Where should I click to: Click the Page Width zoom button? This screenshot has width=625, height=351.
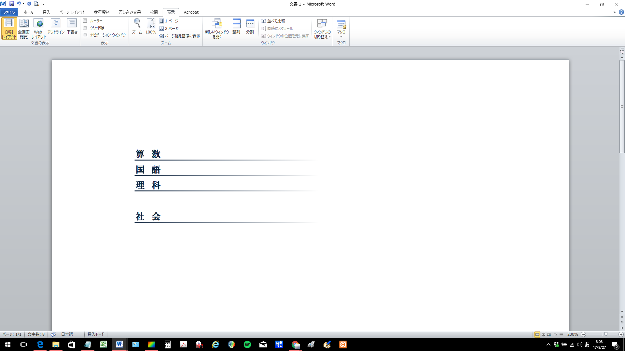180,36
